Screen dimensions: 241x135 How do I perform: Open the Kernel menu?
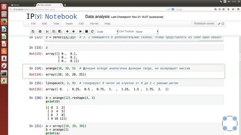94,24
